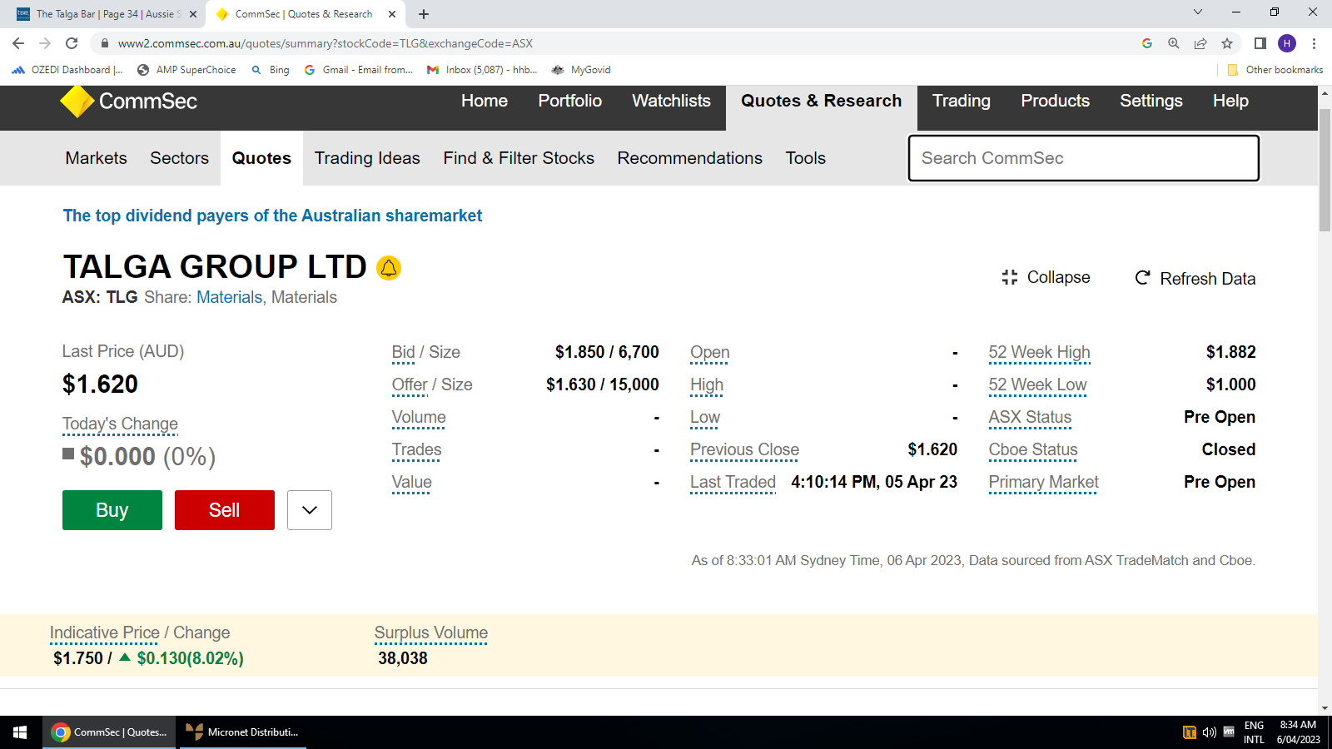Image resolution: width=1332 pixels, height=749 pixels.
Task: Click the Today's Change label
Action: (x=120, y=424)
